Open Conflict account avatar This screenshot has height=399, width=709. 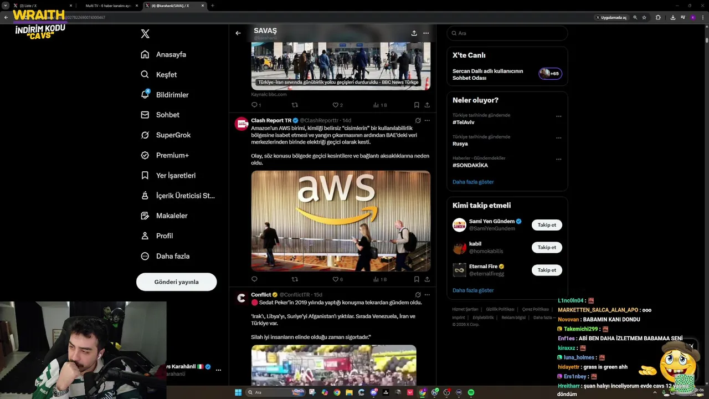[242, 298]
